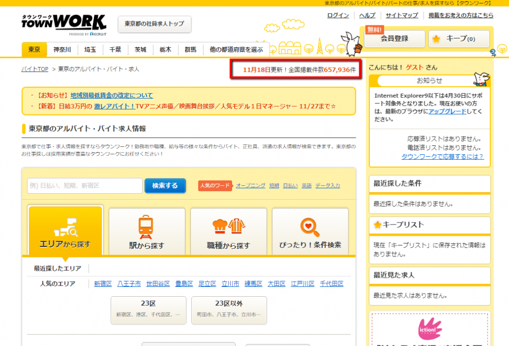Screen dimensions: 509x346
Task: Click popular area 世田谷区
Action: (x=158, y=284)
